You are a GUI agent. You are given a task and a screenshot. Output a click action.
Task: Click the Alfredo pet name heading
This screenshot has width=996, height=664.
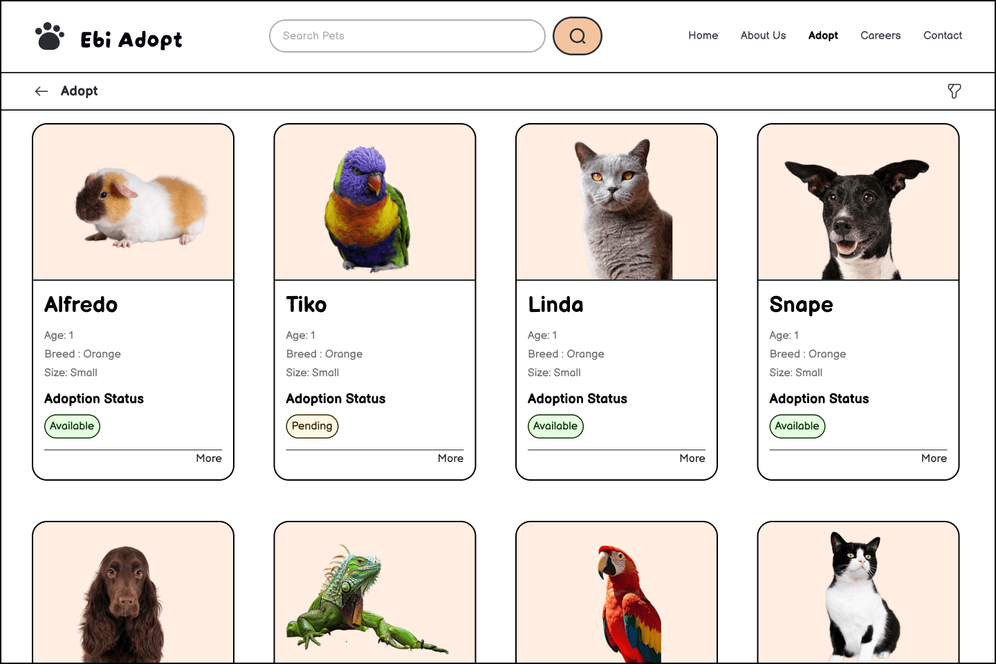[x=81, y=304]
